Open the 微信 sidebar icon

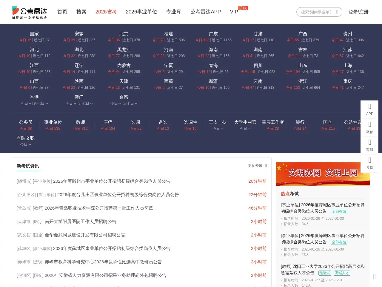click(x=369, y=127)
